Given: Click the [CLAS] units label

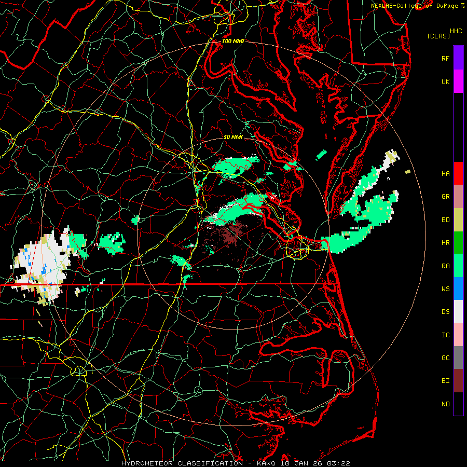Looking at the screenshot, I should (x=438, y=36).
